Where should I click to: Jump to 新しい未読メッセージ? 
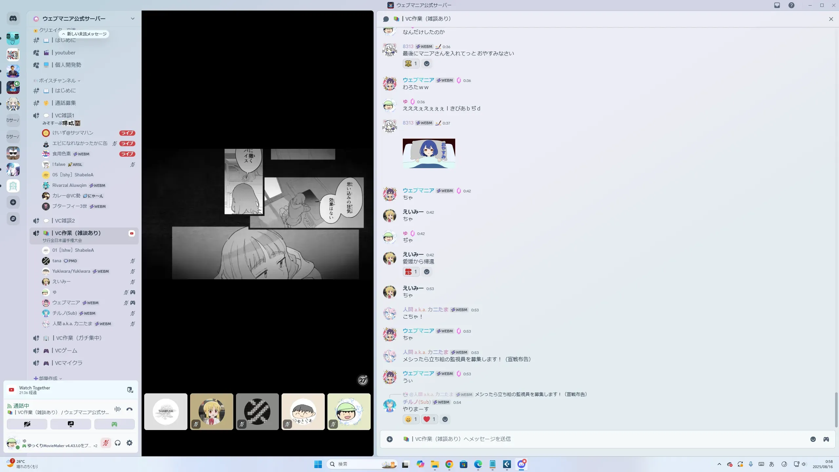85,34
